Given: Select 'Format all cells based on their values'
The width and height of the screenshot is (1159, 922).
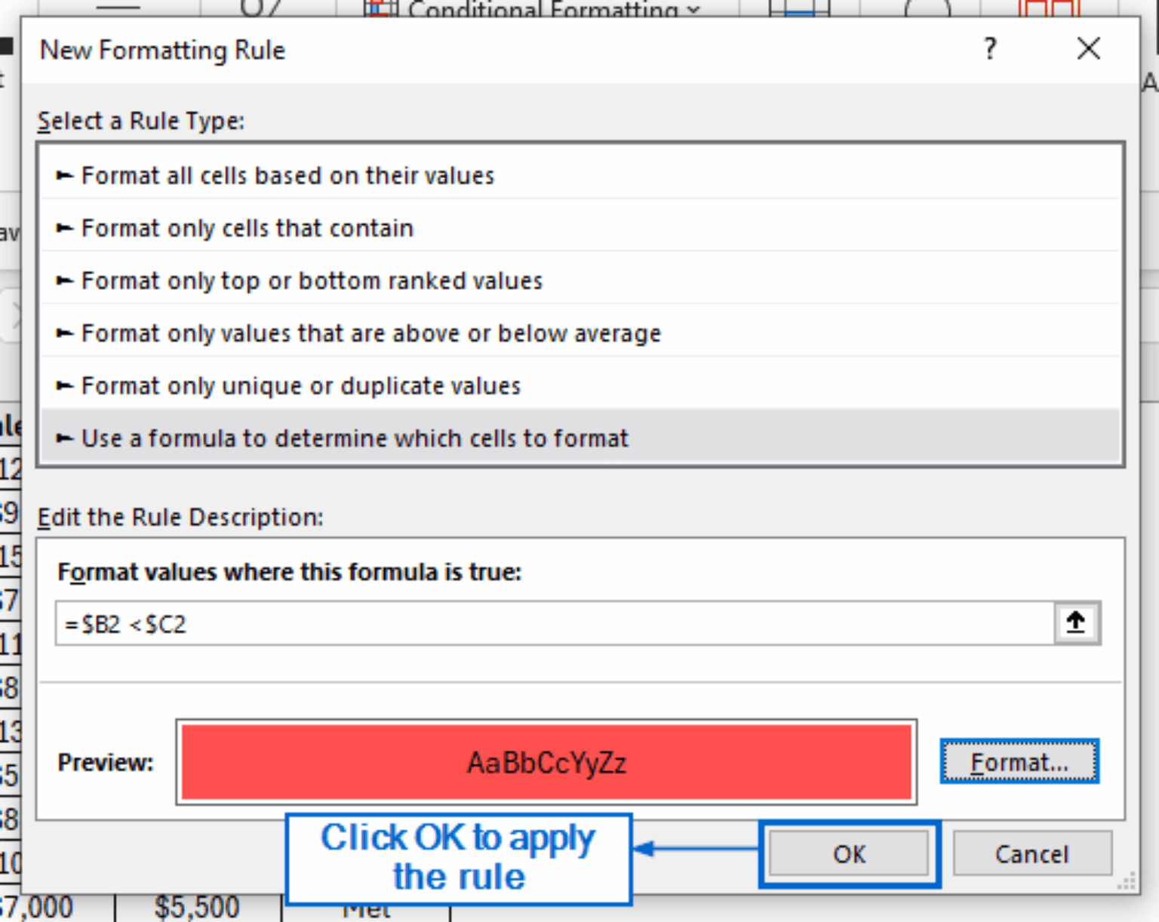Looking at the screenshot, I should point(287,175).
